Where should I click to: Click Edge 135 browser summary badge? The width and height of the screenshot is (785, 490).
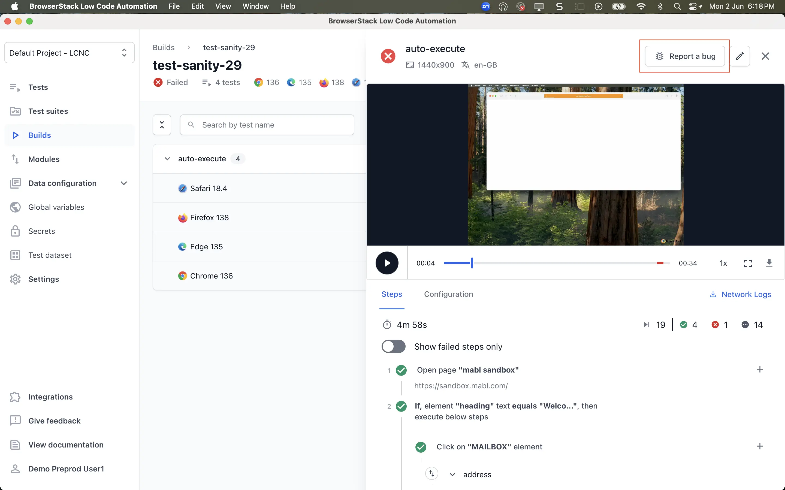(299, 82)
